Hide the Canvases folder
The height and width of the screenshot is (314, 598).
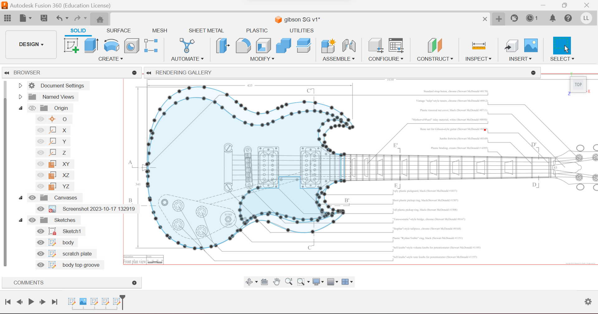click(x=32, y=198)
